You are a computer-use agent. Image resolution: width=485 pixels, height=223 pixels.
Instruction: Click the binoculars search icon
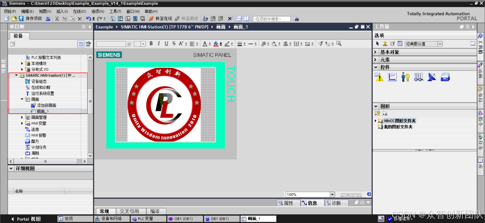296,19
